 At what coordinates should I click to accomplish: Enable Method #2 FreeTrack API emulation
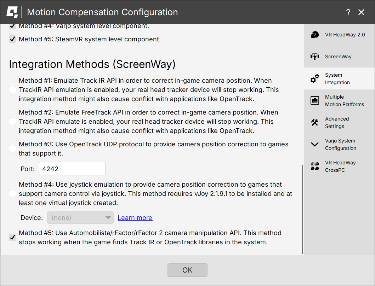[x=13, y=122]
